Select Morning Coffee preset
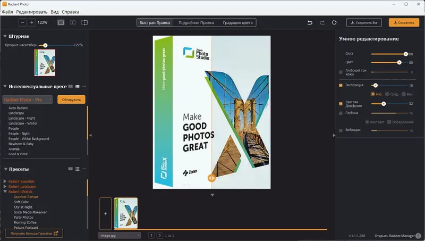This screenshot has width=425, height=241. tap(25, 222)
